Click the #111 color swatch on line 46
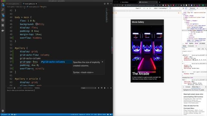Image resolution: width=207 pixels, height=116 pixels. tap(37, 24)
